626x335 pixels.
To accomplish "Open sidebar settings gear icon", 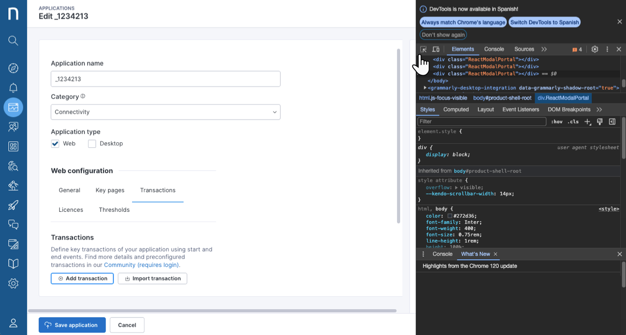I will tap(13, 283).
